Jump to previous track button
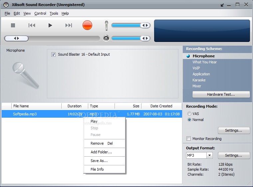 32,25
